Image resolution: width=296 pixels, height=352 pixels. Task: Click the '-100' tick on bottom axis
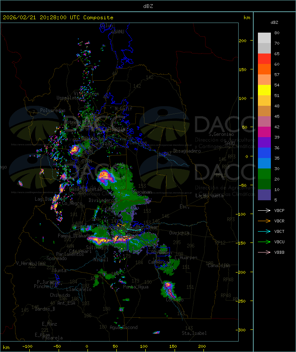[27, 347]
